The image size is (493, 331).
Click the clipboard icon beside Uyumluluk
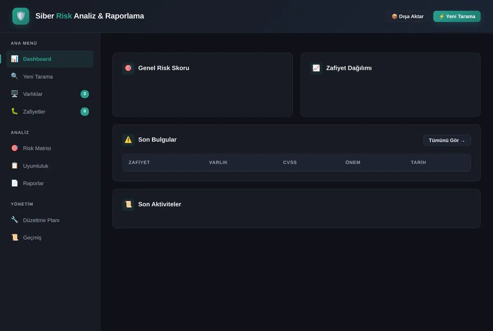pyautogui.click(x=15, y=166)
